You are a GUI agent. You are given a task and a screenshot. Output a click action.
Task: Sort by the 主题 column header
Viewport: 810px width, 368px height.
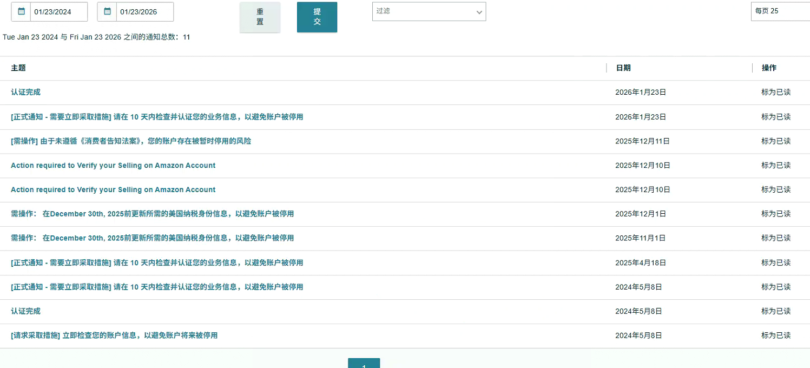click(x=18, y=68)
